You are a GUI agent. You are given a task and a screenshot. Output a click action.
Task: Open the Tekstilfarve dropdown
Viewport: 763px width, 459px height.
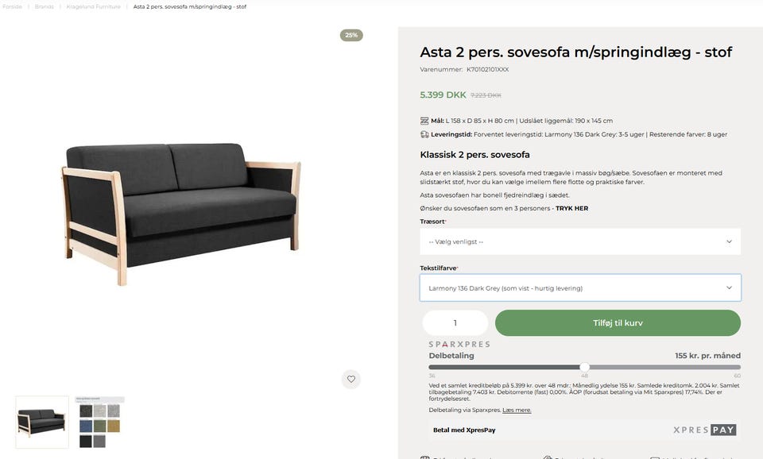pyautogui.click(x=580, y=287)
